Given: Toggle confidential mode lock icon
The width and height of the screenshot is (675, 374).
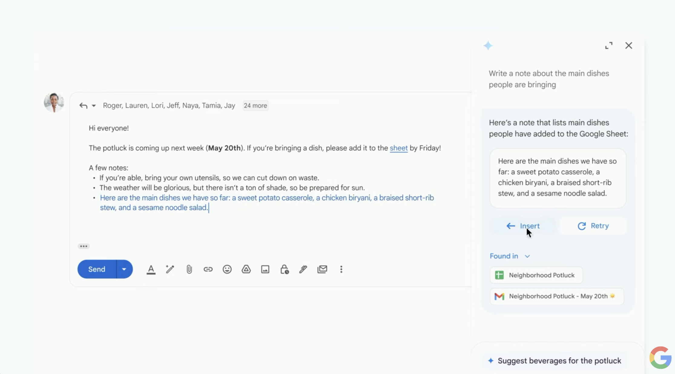Looking at the screenshot, I should coord(284,269).
